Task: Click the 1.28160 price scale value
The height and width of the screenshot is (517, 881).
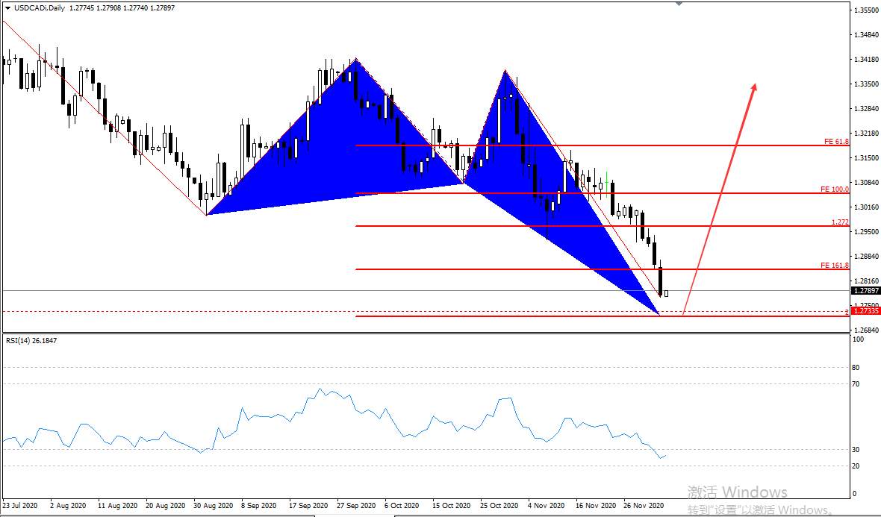Action: pos(866,281)
